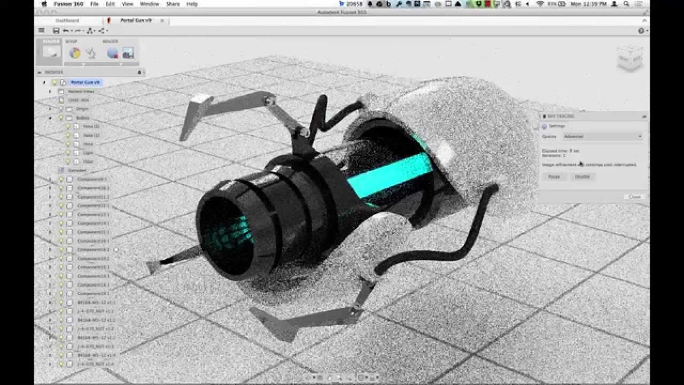Toggle the Bodies folder lightbulb

[x=61, y=118]
